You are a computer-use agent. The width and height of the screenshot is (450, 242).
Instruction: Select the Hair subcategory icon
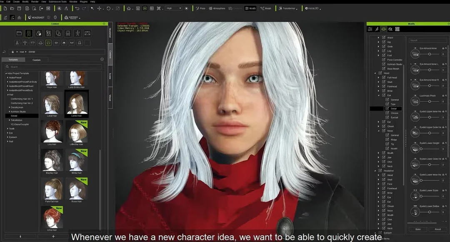(x=48, y=43)
